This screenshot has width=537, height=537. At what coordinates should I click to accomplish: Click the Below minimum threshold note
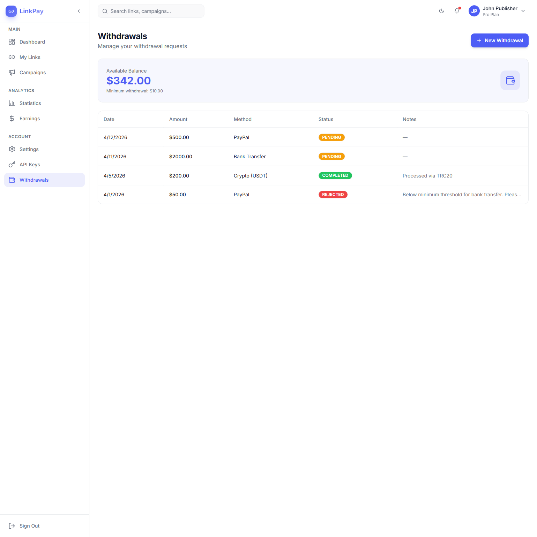point(462,195)
